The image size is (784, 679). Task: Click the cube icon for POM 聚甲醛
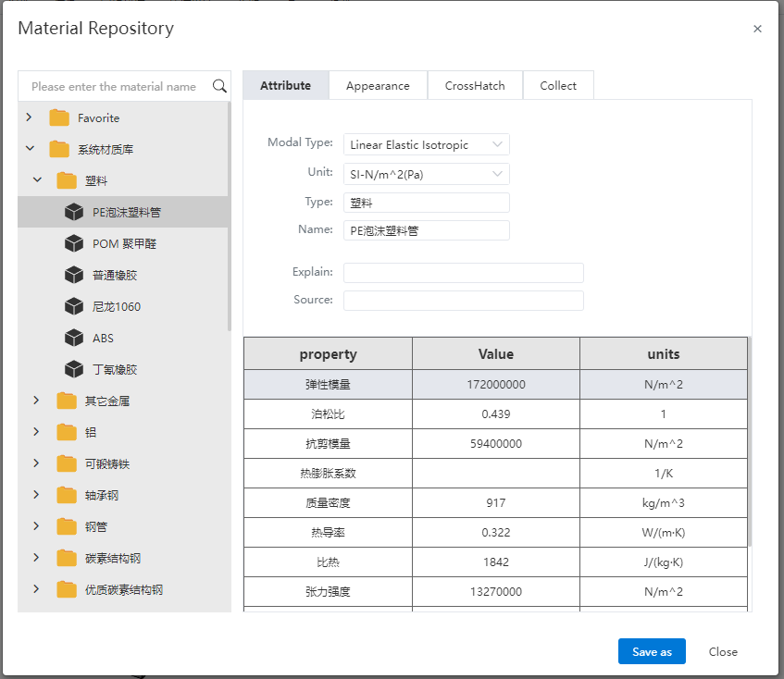pos(74,243)
